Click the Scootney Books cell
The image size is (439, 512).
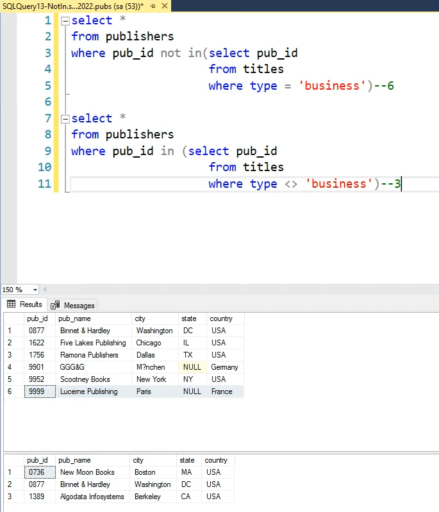click(94, 379)
